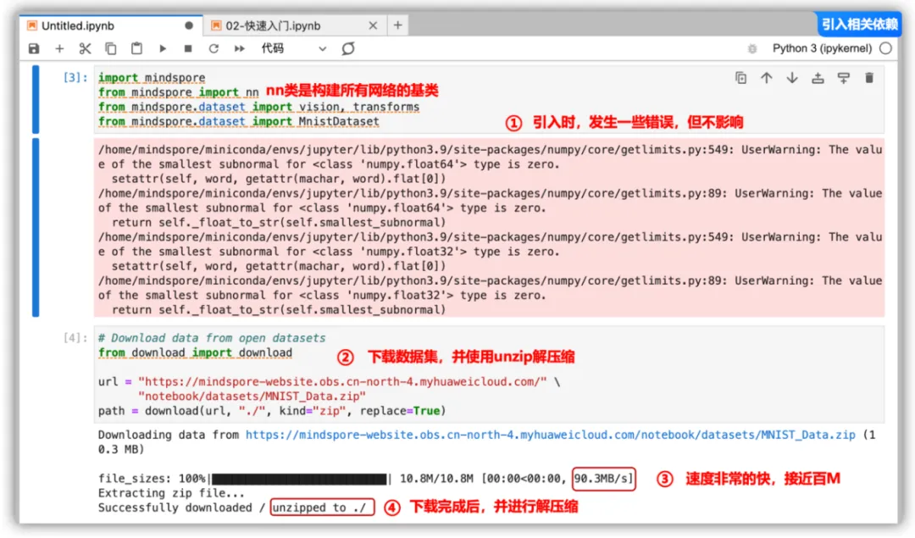Open the debugger bug icon

pyautogui.click(x=752, y=49)
